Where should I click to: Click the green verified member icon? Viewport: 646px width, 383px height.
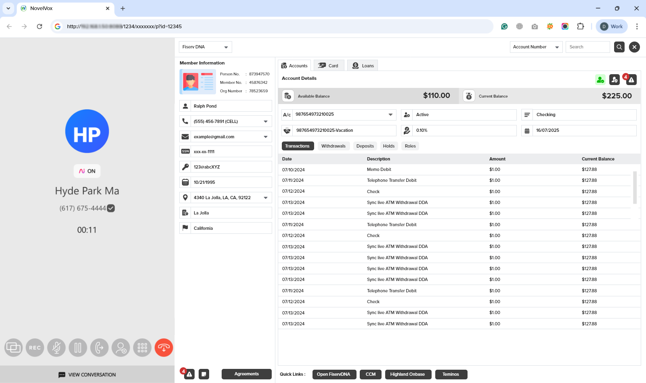(x=600, y=80)
